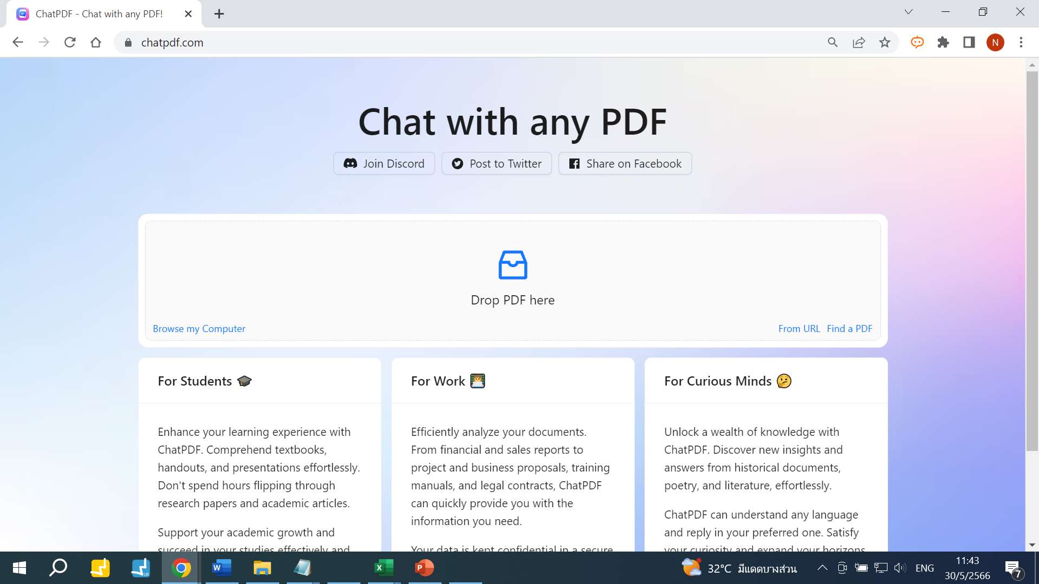Click the From URL link
Screen dimensions: 1039x584
pyautogui.click(x=799, y=329)
